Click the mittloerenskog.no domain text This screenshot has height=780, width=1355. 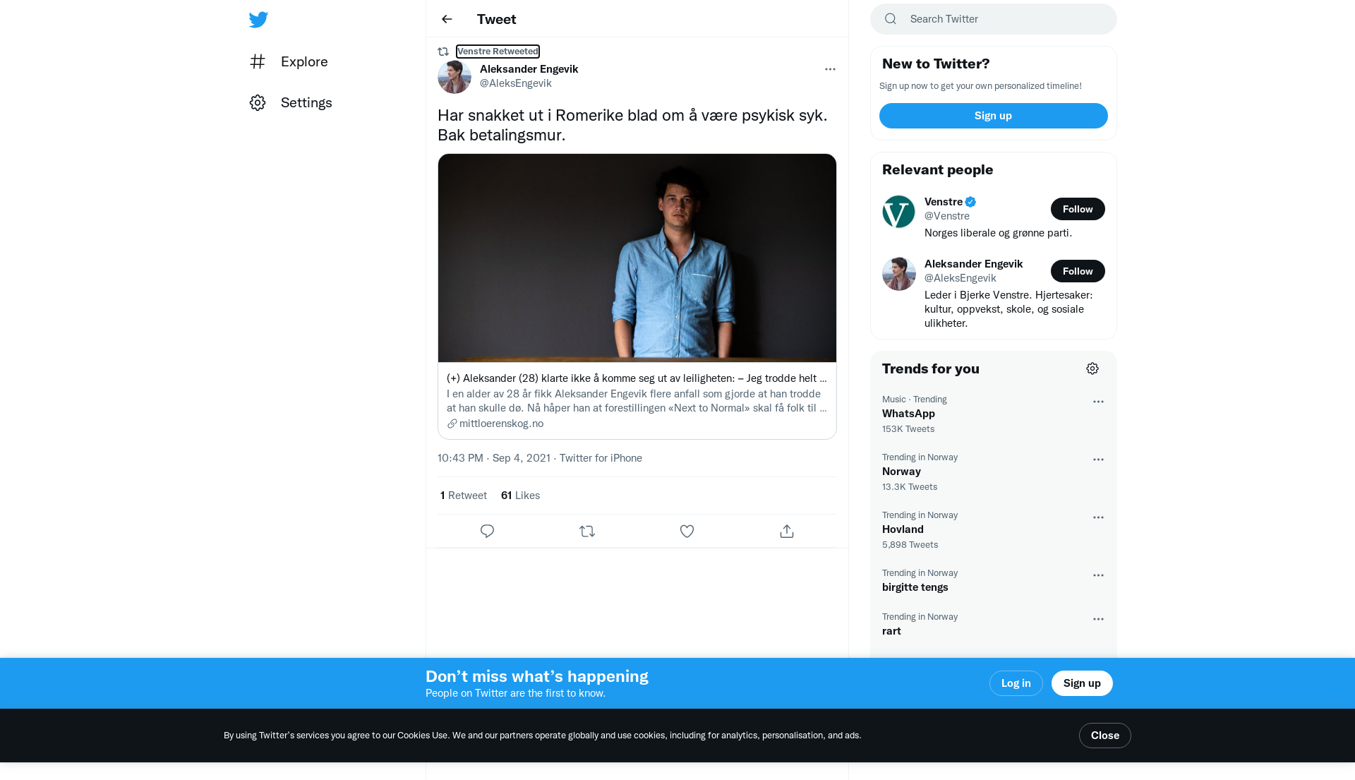[x=501, y=424]
